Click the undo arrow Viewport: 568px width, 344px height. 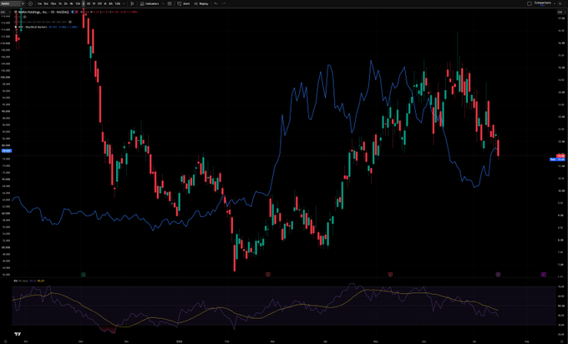216,3
